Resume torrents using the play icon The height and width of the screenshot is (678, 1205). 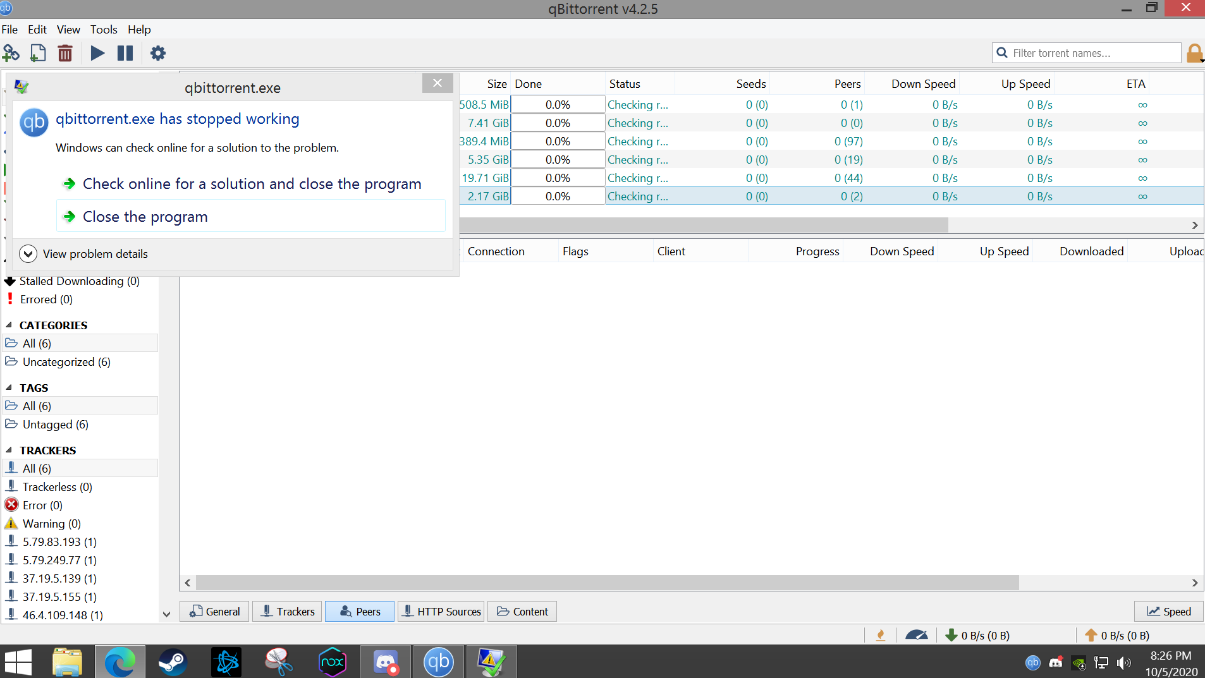[96, 53]
